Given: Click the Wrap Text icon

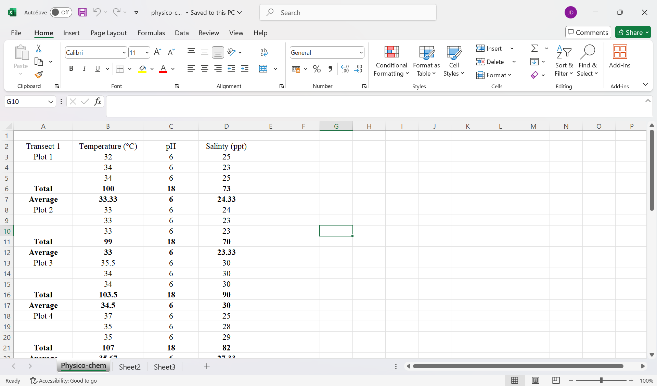Looking at the screenshot, I should 263,52.
